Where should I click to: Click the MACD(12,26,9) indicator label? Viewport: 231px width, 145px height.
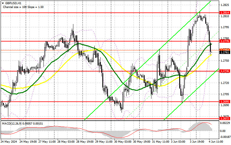pos(22,123)
